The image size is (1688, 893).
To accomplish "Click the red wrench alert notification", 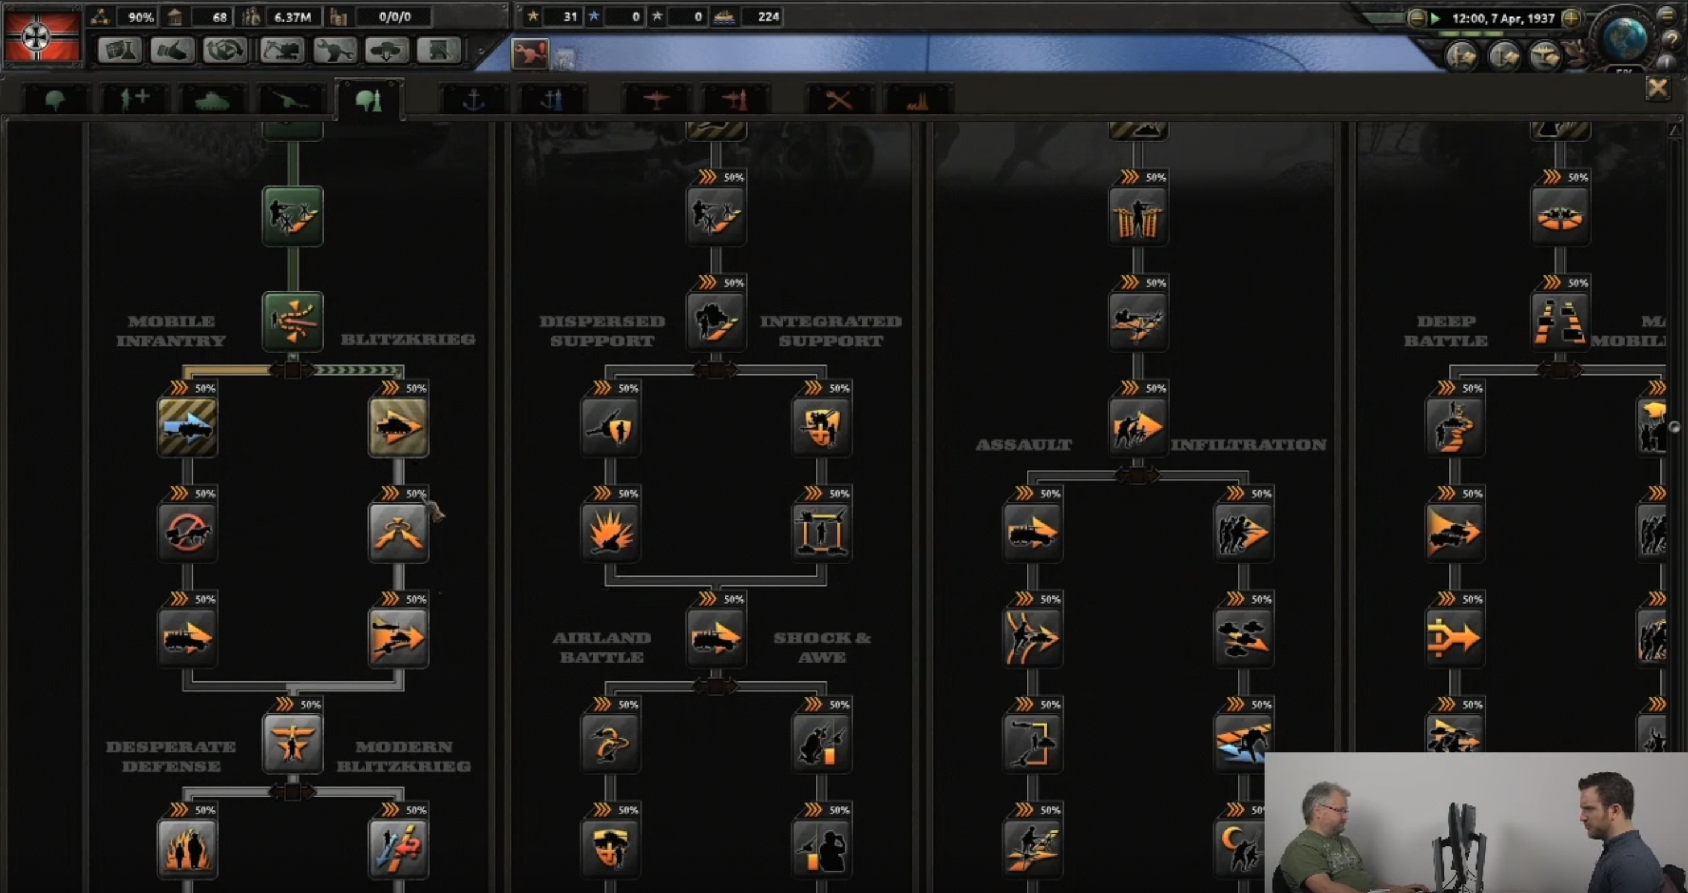I will pyautogui.click(x=529, y=53).
